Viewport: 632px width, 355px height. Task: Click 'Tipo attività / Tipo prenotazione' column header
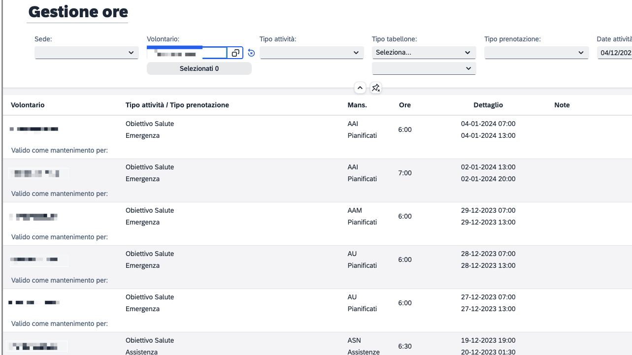click(177, 105)
